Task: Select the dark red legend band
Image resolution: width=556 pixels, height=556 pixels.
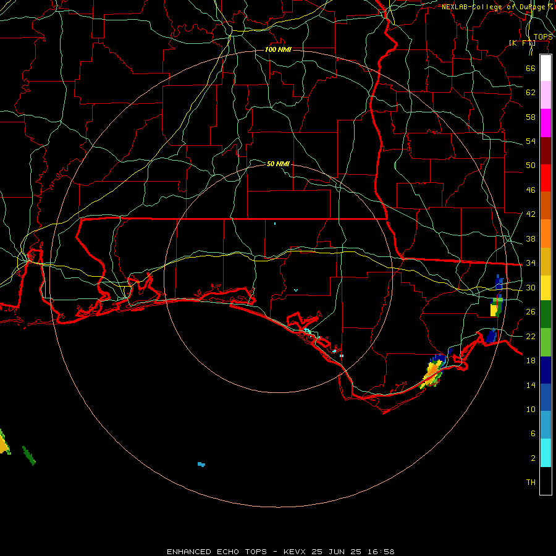Action: point(545,151)
